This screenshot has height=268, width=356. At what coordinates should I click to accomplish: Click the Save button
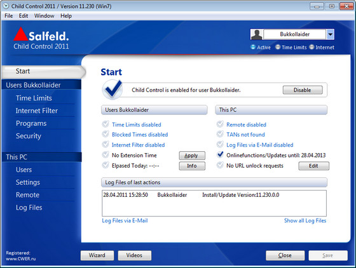coord(328,255)
